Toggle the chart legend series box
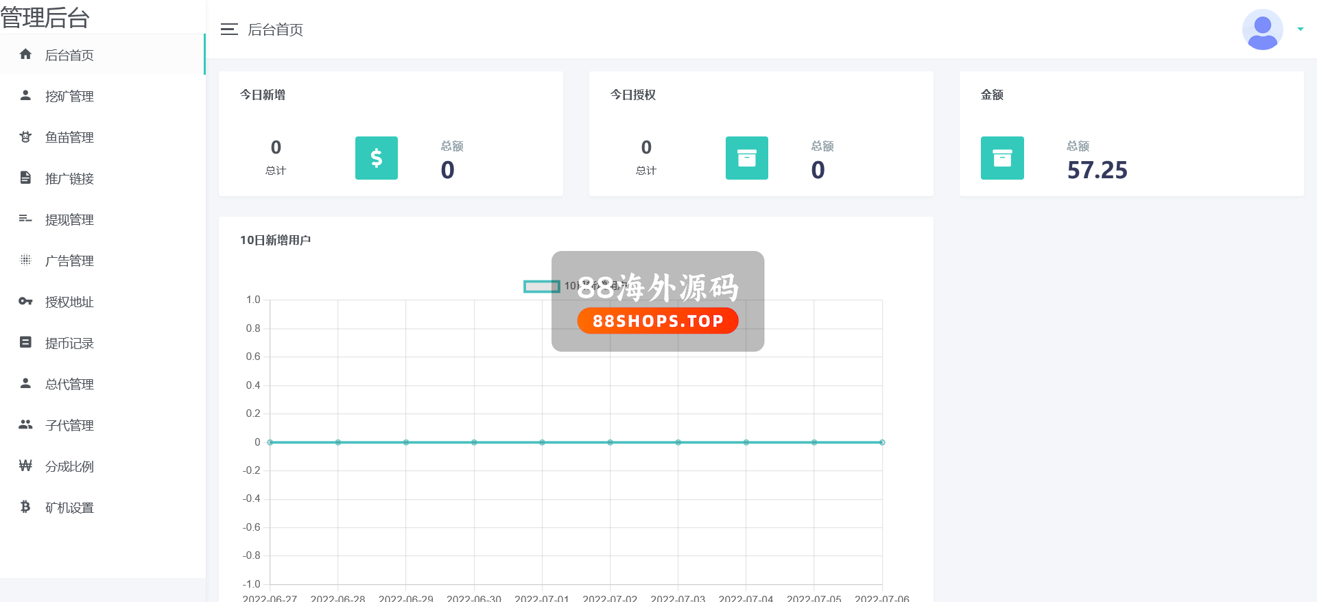The width and height of the screenshot is (1317, 602). (541, 286)
